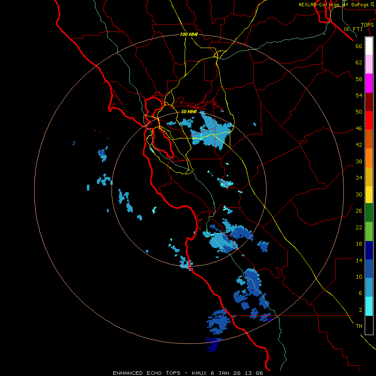This screenshot has width=376, height=376.
Task: Select the bright red legend swatch
Action: tap(369, 120)
